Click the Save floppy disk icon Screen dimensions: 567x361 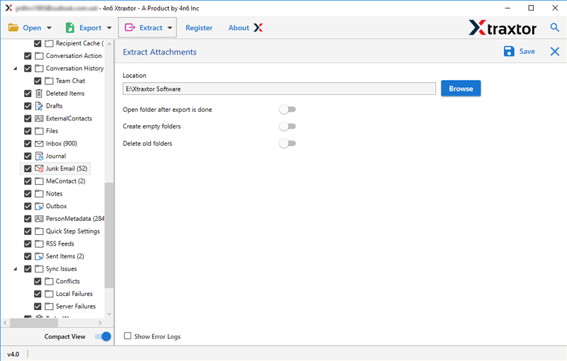pos(509,51)
